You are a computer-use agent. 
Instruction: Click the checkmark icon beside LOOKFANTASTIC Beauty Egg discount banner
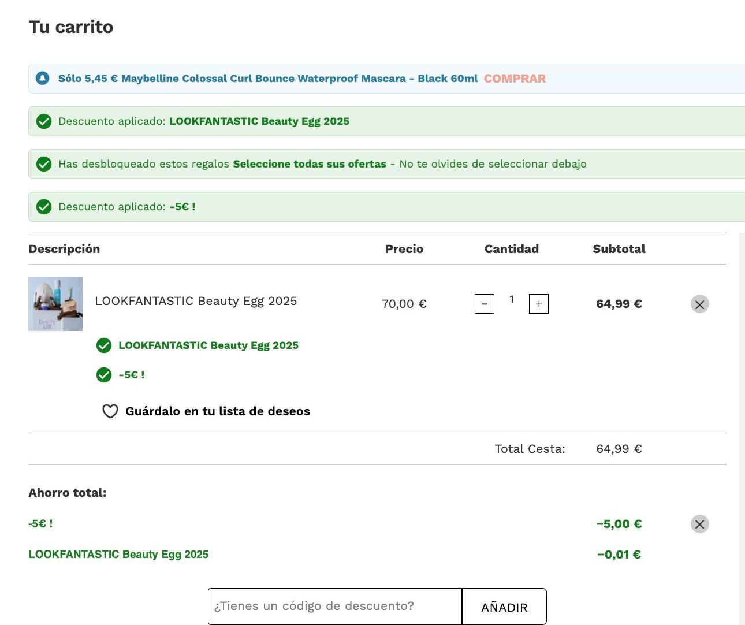44,121
